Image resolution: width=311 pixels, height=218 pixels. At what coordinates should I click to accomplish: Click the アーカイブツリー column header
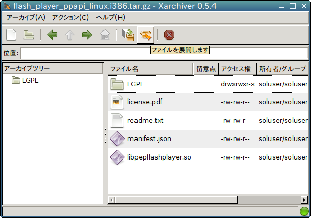point(53,68)
